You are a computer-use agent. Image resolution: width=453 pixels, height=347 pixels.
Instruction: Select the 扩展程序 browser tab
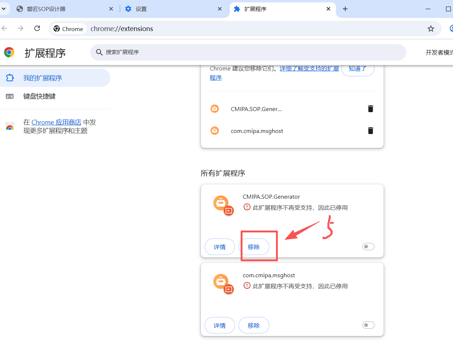tap(282, 9)
